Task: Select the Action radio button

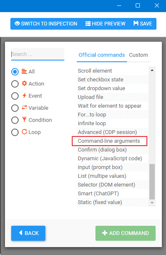Action: tap(15, 84)
